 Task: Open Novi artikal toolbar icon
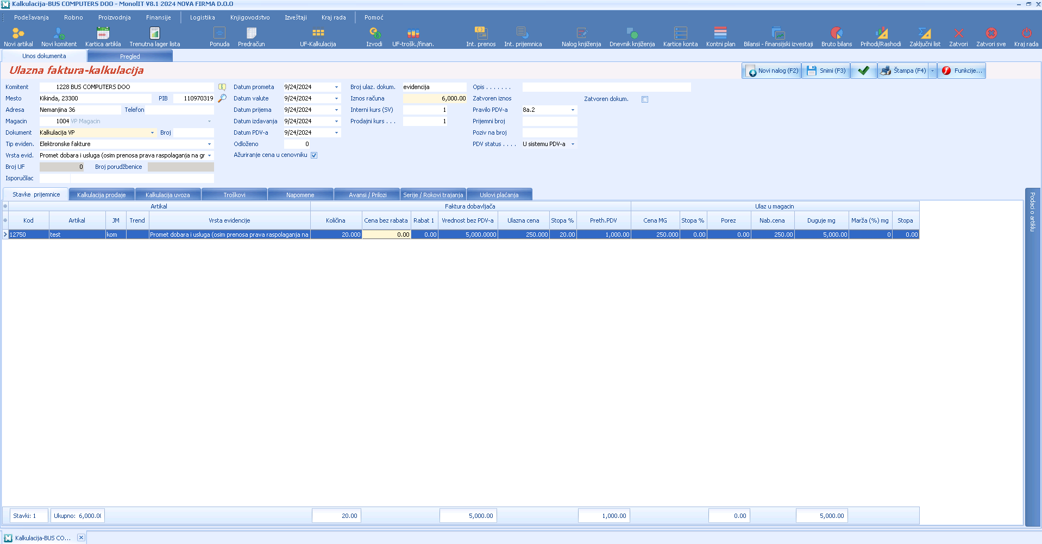coord(18,37)
